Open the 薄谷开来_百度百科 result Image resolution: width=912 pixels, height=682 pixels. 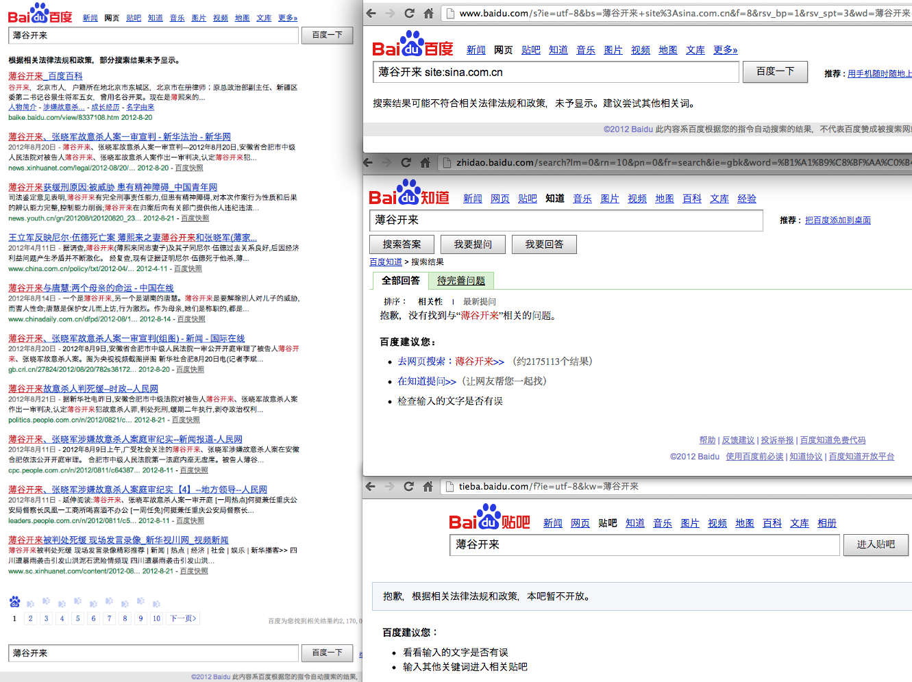click(x=45, y=76)
